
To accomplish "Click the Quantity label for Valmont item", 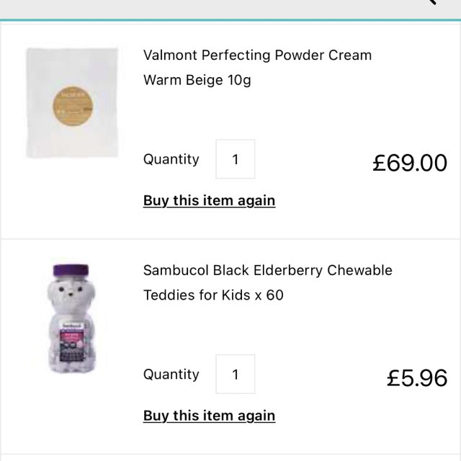I will [x=171, y=159].
